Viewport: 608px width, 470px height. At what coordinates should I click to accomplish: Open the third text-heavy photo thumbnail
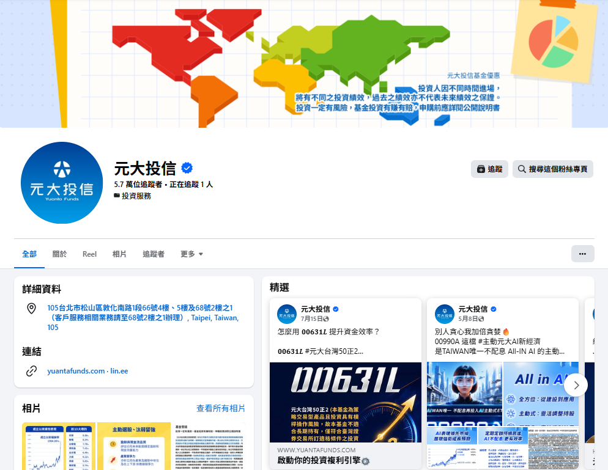click(209, 446)
